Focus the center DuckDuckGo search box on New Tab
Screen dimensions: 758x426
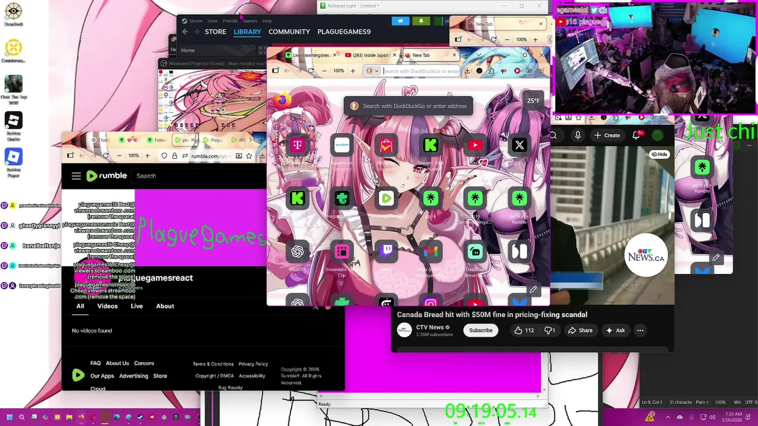[409, 106]
